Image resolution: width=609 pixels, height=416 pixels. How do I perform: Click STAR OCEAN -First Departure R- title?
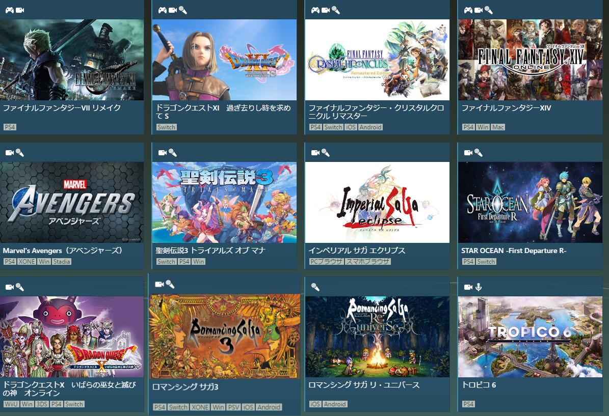click(x=514, y=251)
